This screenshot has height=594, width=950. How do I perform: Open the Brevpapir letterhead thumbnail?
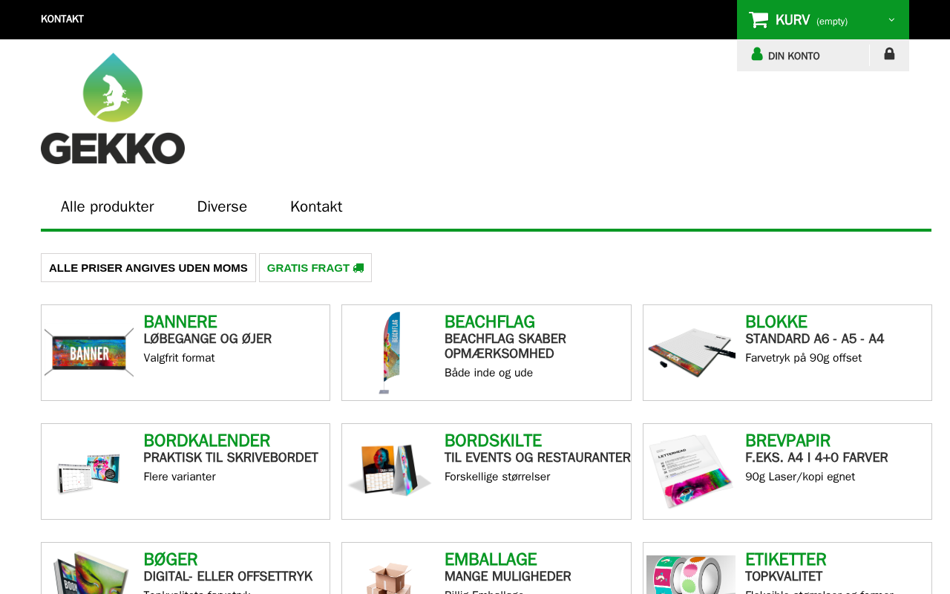coord(691,471)
